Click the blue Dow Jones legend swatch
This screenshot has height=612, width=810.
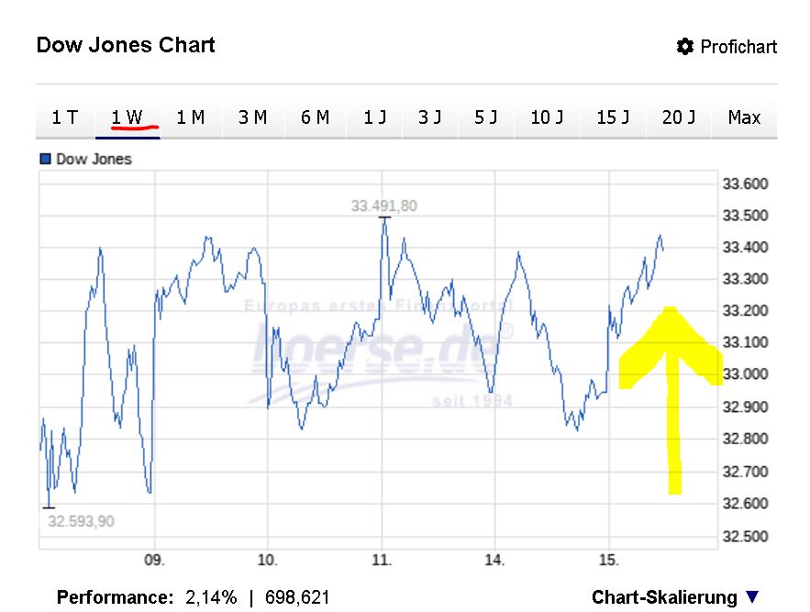point(45,159)
